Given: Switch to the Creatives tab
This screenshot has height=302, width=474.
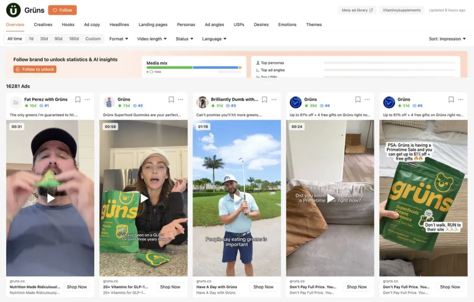Looking at the screenshot, I should coord(43,25).
